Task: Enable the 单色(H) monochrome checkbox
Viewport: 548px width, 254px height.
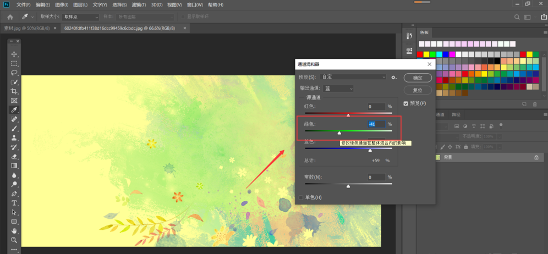Action: [301, 198]
